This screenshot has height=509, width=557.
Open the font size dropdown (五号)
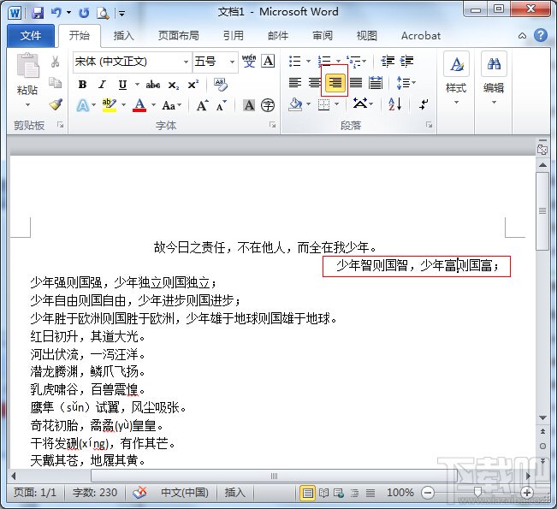tap(232, 62)
